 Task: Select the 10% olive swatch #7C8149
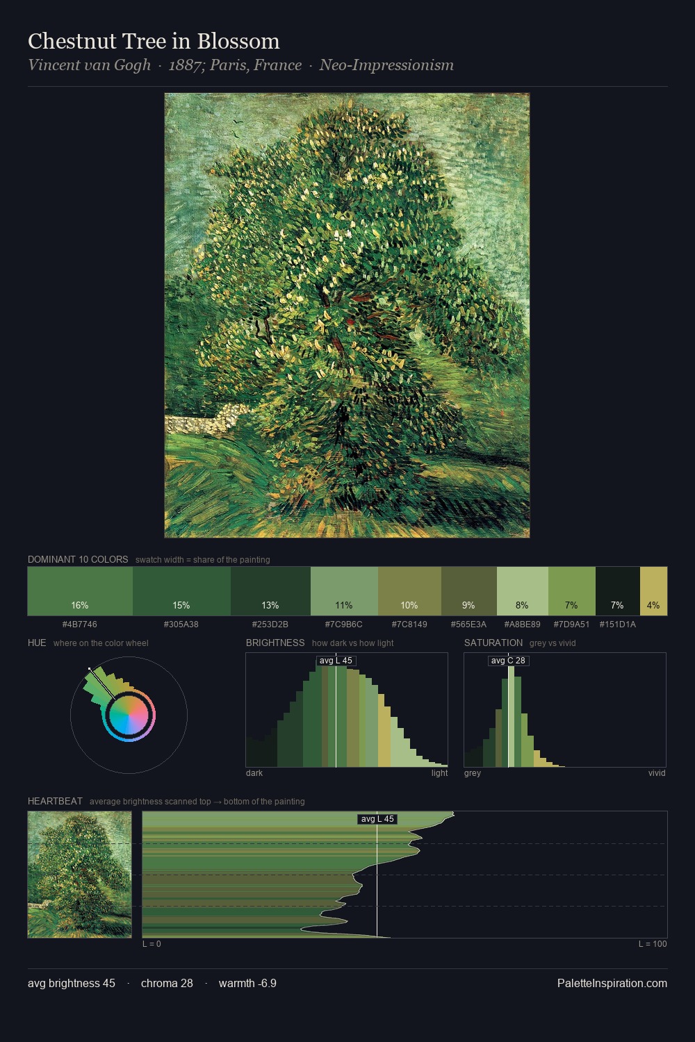pyautogui.click(x=409, y=591)
